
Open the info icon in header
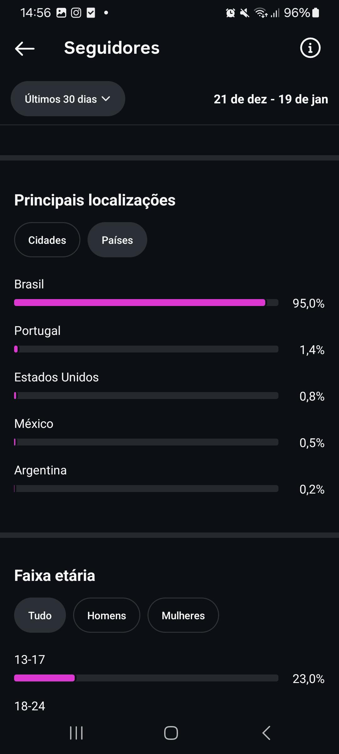tap(310, 48)
